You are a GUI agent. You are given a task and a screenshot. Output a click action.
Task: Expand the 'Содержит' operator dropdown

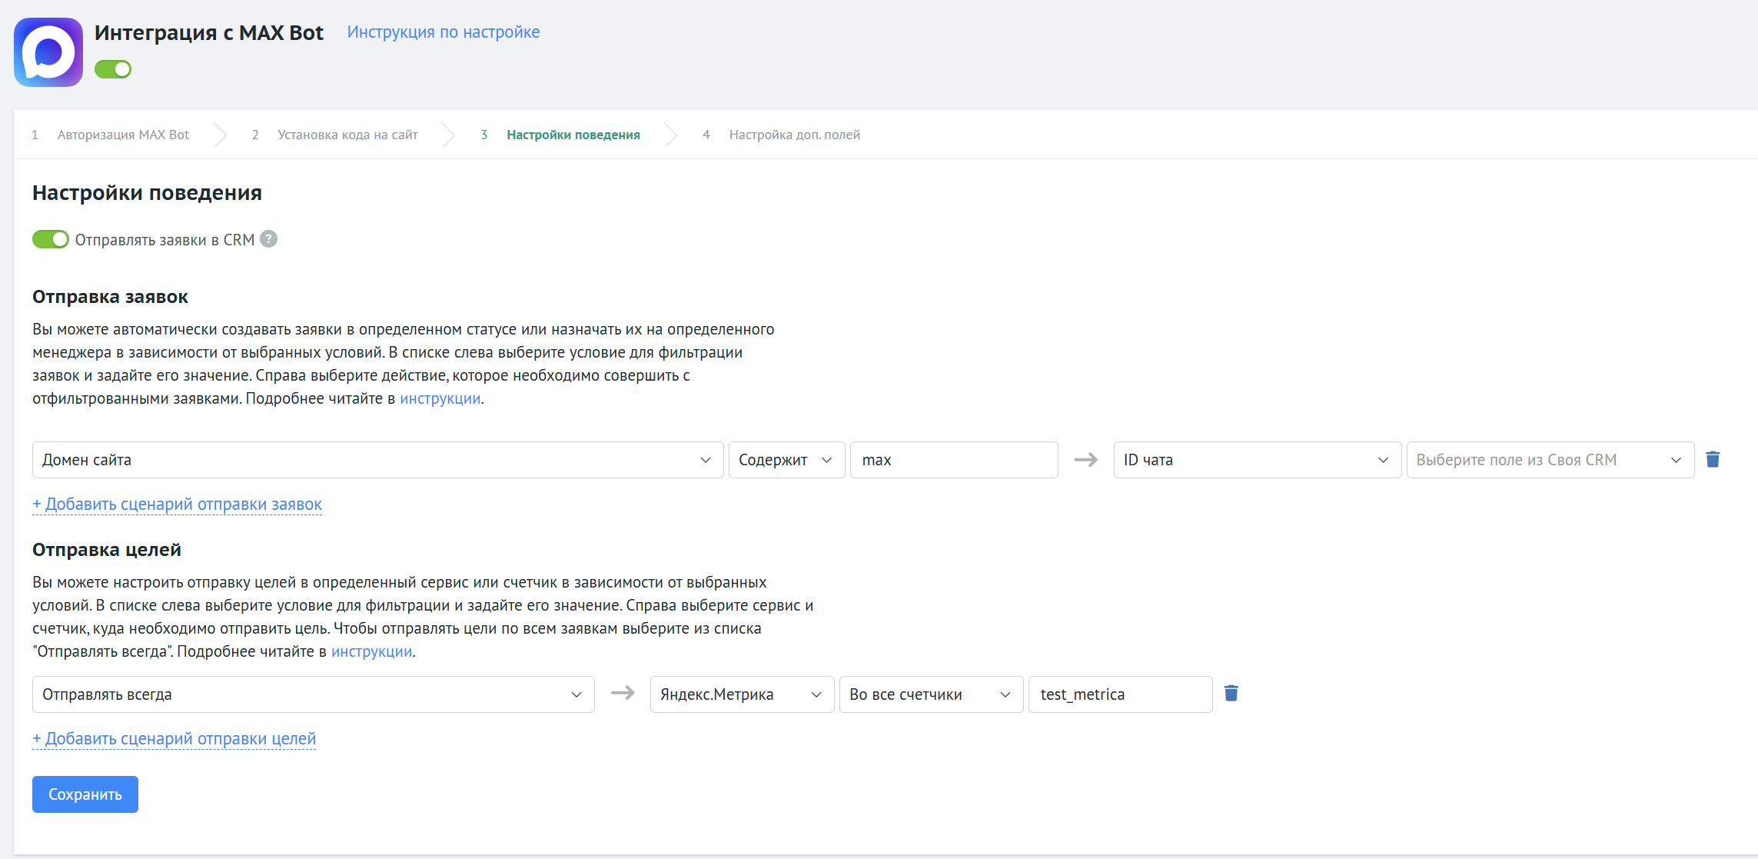[x=786, y=460]
